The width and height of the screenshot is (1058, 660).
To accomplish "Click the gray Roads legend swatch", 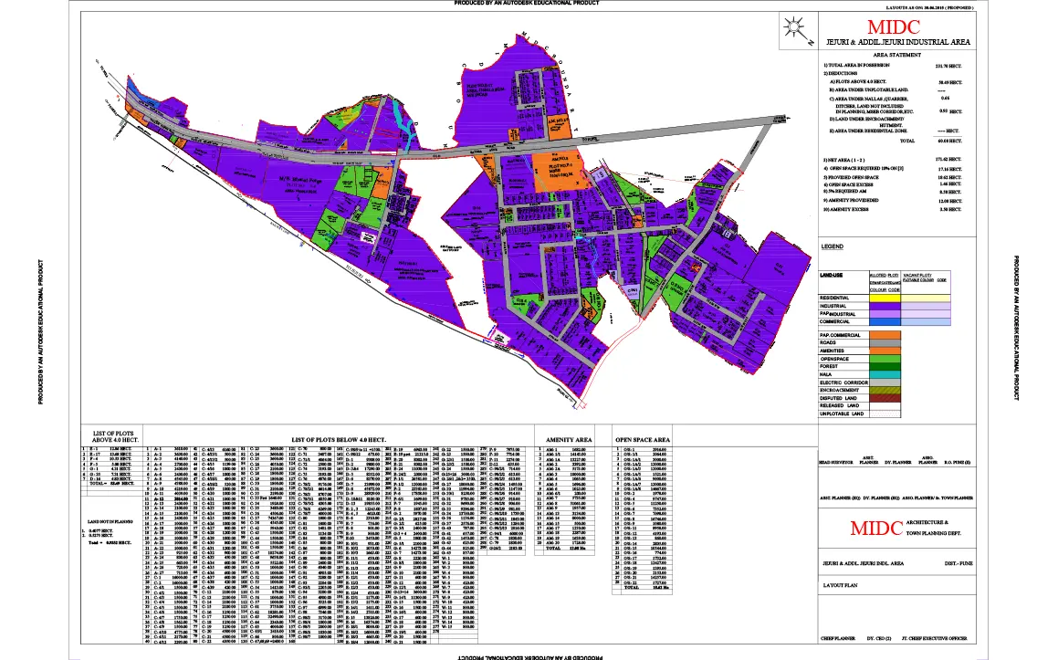I will (x=885, y=343).
